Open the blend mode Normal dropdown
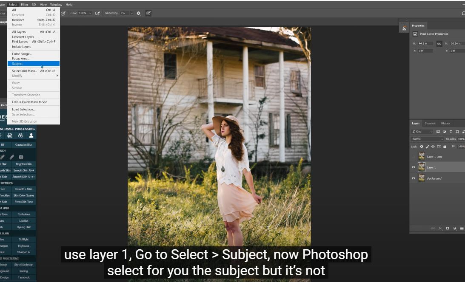The image size is (465, 282). coord(427,139)
